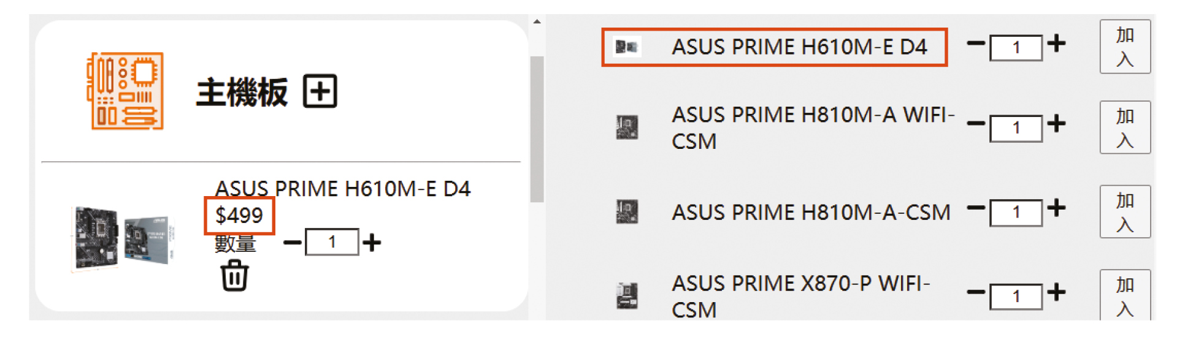Click the scrollbar up arrow
This screenshot has height=337, width=1185.
(x=537, y=21)
